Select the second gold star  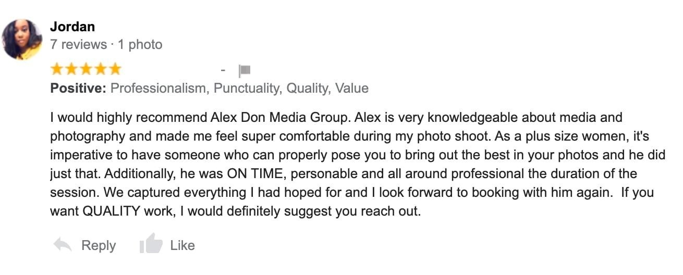pyautogui.click(x=71, y=69)
